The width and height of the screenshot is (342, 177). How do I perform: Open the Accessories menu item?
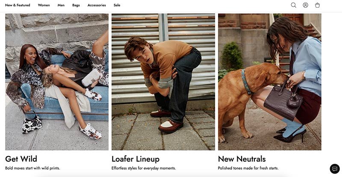click(x=97, y=5)
